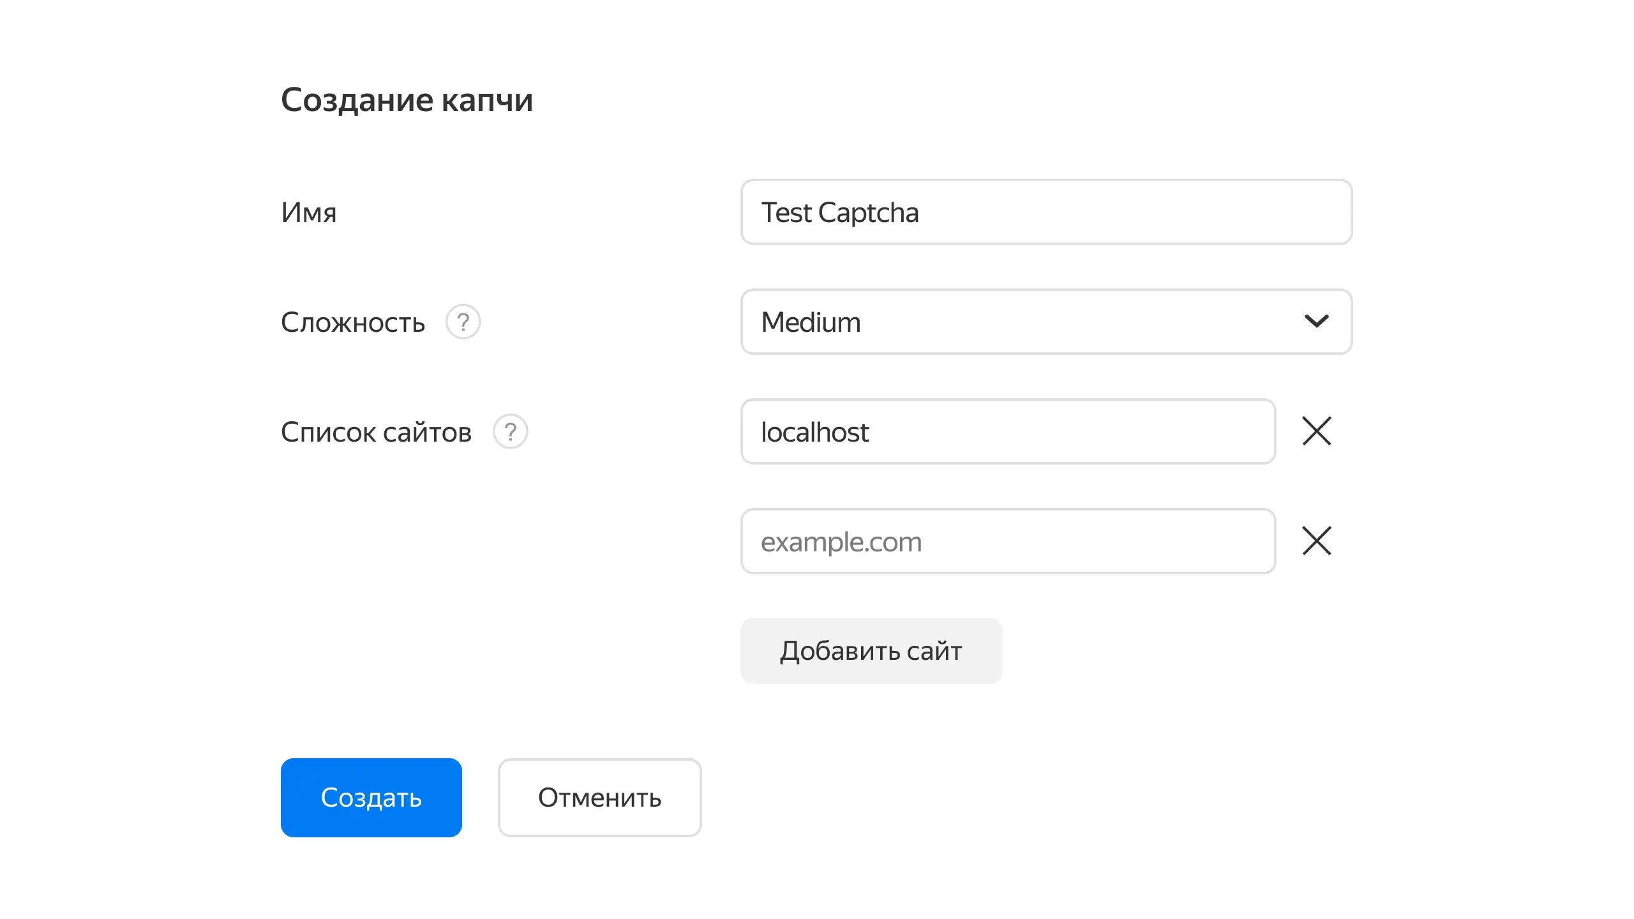Viewport: 1634px width, 919px height.
Task: Remove the example.com site field
Action: [1316, 541]
